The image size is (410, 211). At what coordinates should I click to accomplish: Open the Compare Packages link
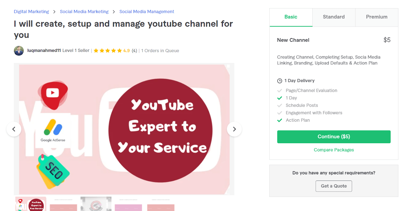point(334,150)
